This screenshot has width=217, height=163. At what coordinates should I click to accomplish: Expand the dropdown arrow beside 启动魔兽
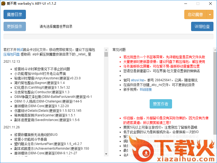210,14
